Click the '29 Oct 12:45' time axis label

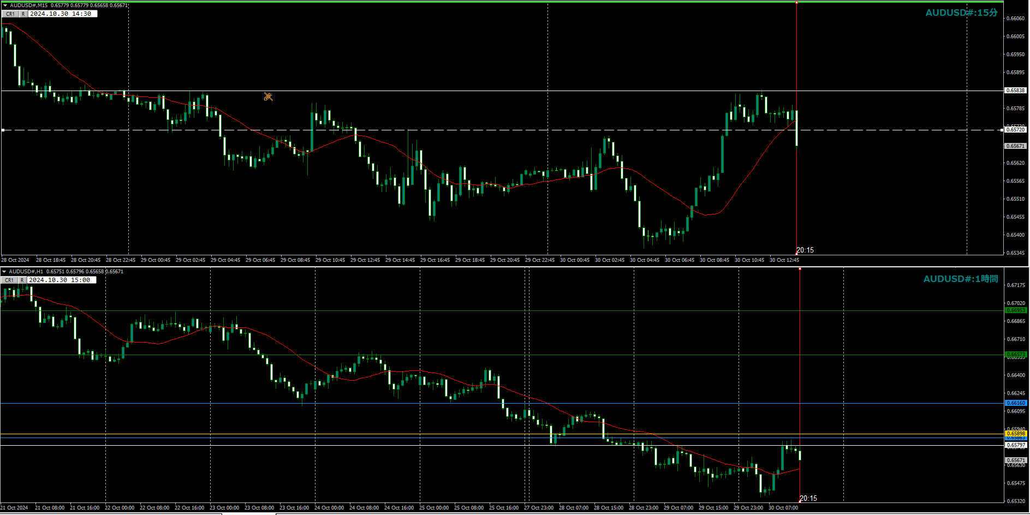(x=365, y=260)
